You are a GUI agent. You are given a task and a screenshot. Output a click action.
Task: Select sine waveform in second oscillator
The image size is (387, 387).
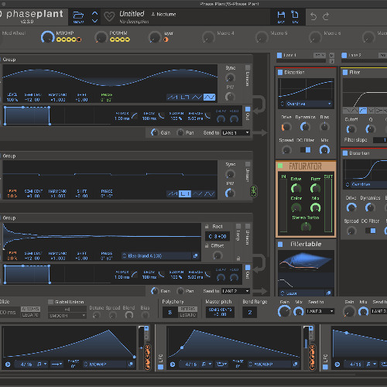[209, 193]
